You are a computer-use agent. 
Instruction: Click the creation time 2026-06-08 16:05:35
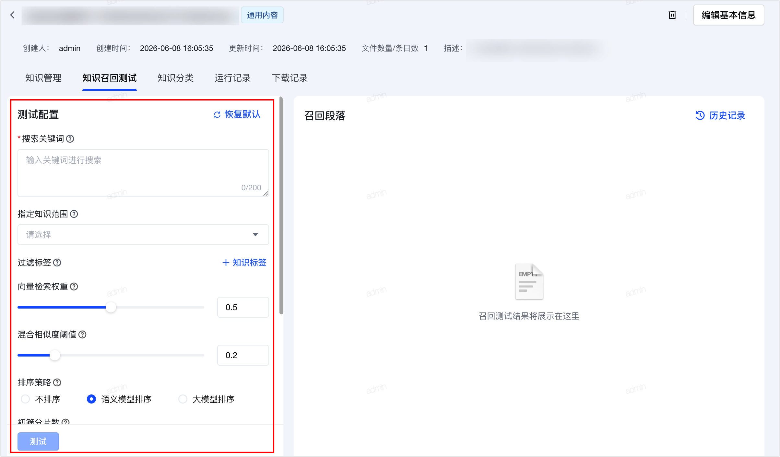pos(176,48)
